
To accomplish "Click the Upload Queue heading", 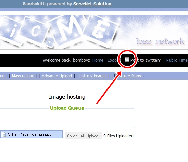I will point(67,108).
